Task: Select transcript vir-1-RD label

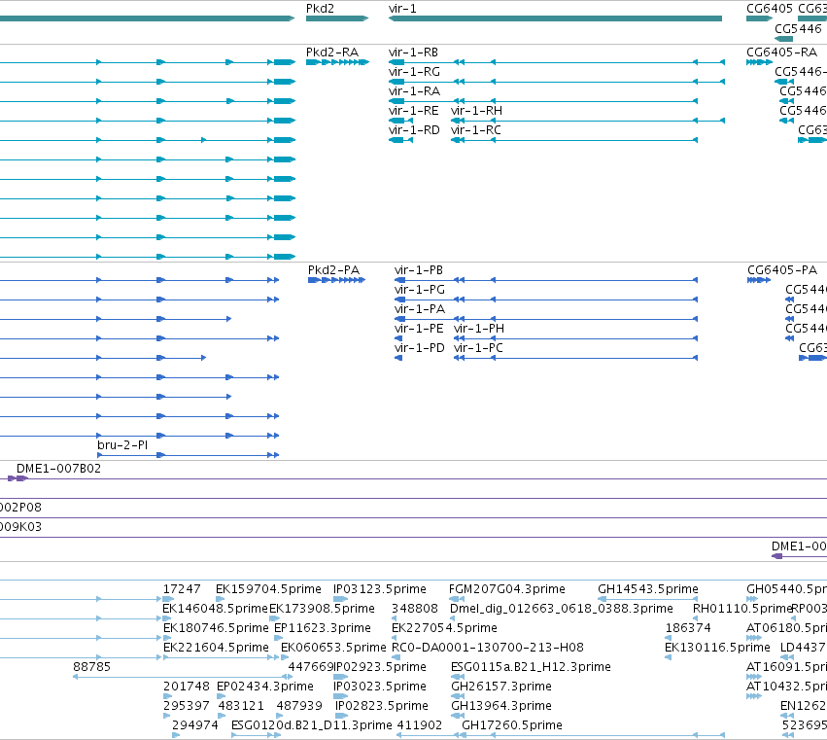Action: tap(414, 130)
